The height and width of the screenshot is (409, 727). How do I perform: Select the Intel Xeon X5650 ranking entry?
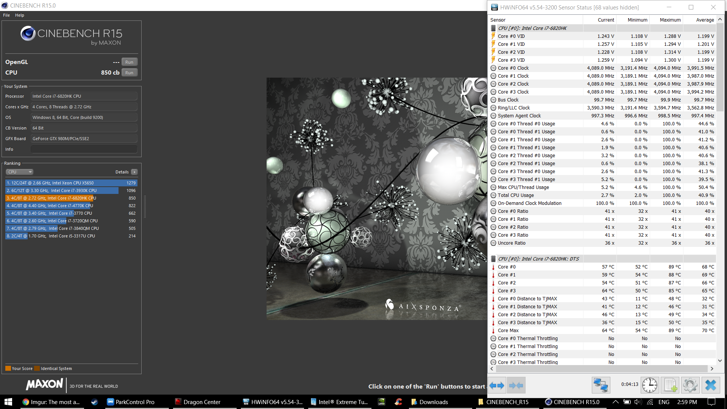(71, 183)
